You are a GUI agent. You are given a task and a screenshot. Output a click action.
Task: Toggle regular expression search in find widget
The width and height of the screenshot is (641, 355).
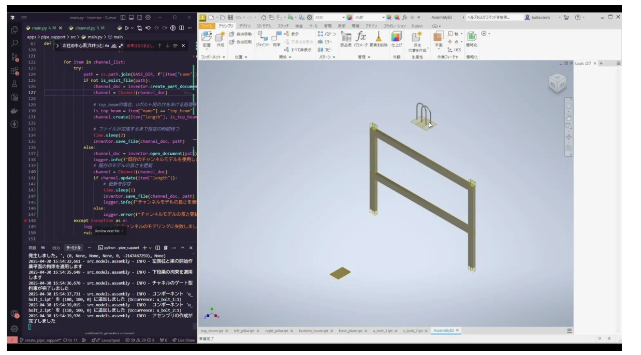tap(121, 46)
